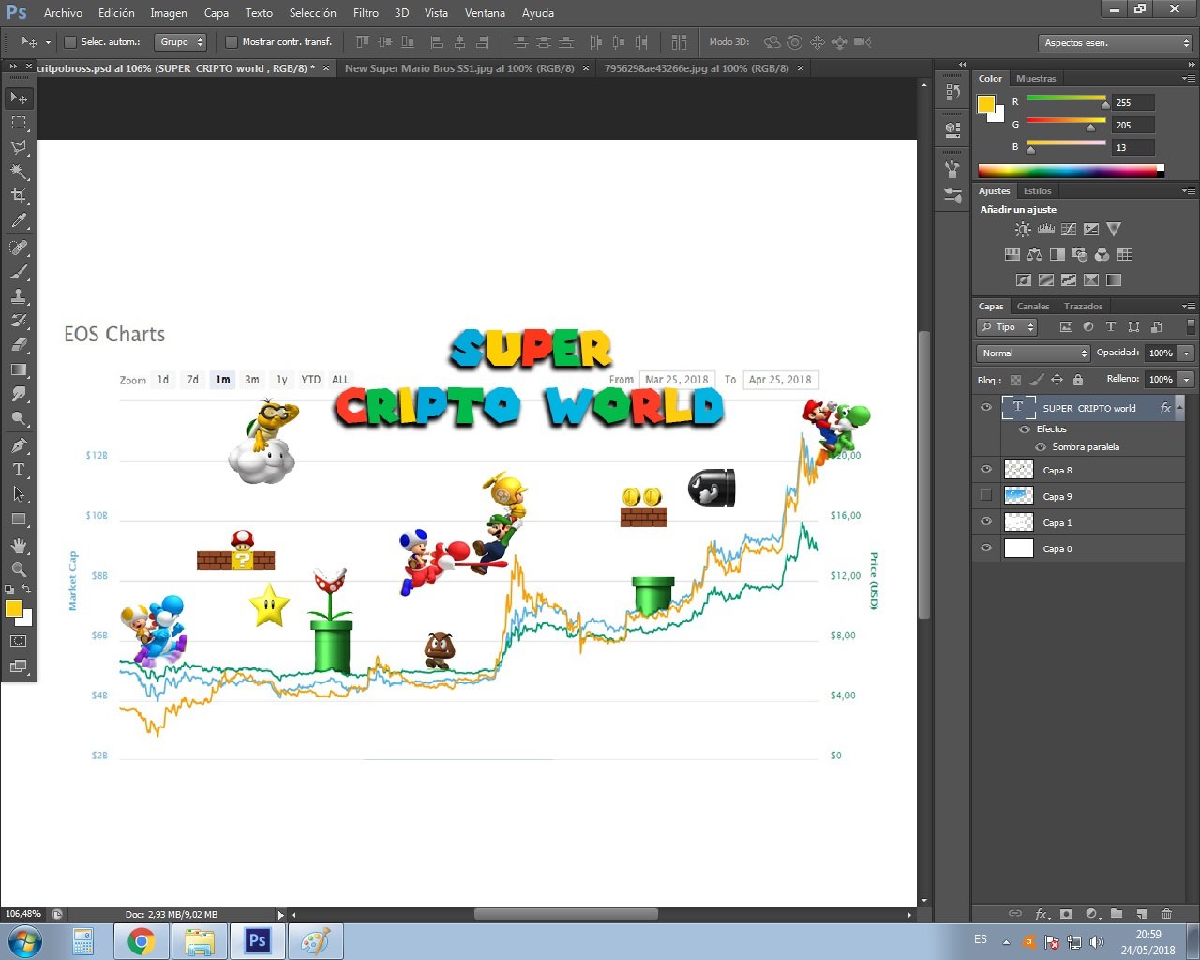The height and width of the screenshot is (960, 1200).
Task: Open the Normal blend mode dropdown
Action: point(1033,353)
